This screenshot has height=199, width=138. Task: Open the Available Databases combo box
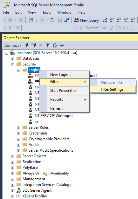coord(49,28)
